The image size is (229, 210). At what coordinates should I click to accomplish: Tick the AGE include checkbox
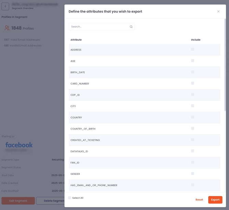point(193,61)
